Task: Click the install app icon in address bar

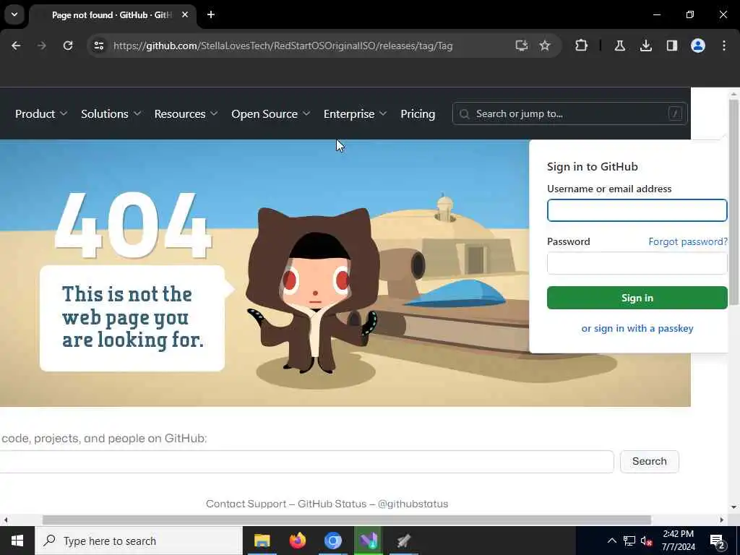Action: click(x=521, y=46)
